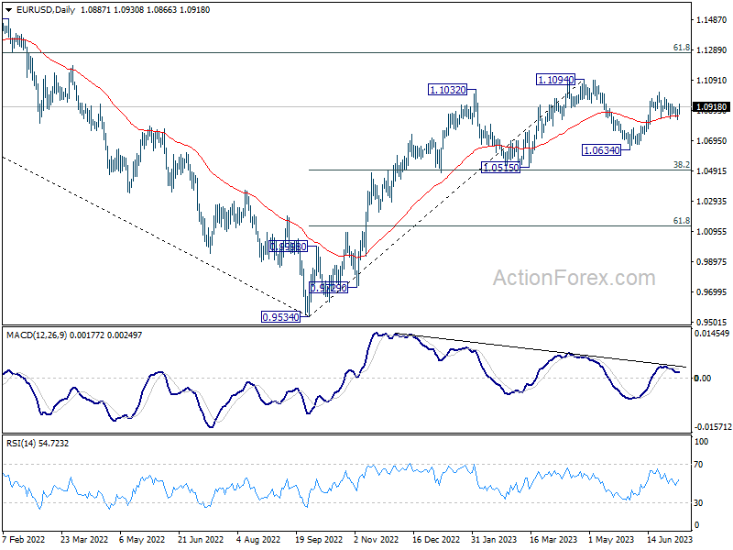Select the 0.95340 low price label
733x550 pixels.
280,317
